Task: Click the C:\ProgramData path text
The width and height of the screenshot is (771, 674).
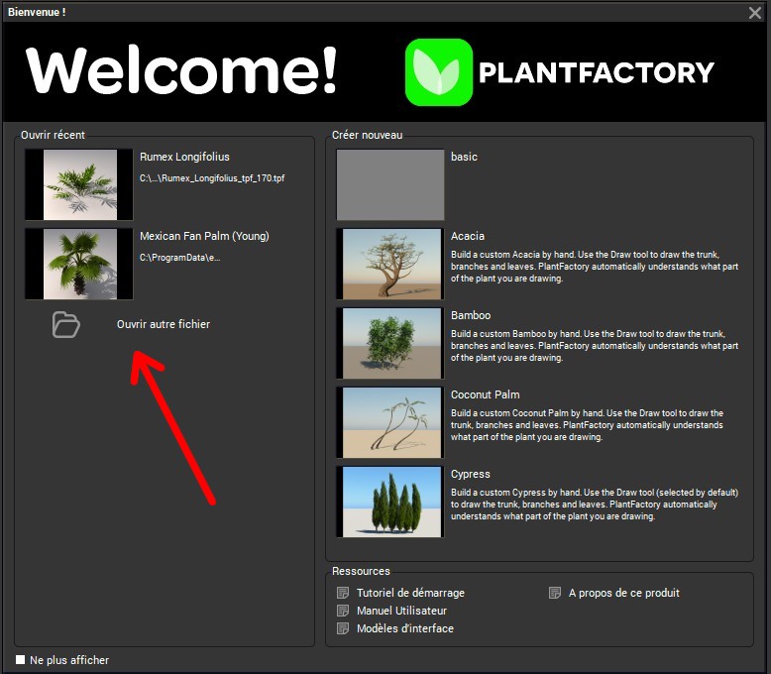Action: point(179,258)
